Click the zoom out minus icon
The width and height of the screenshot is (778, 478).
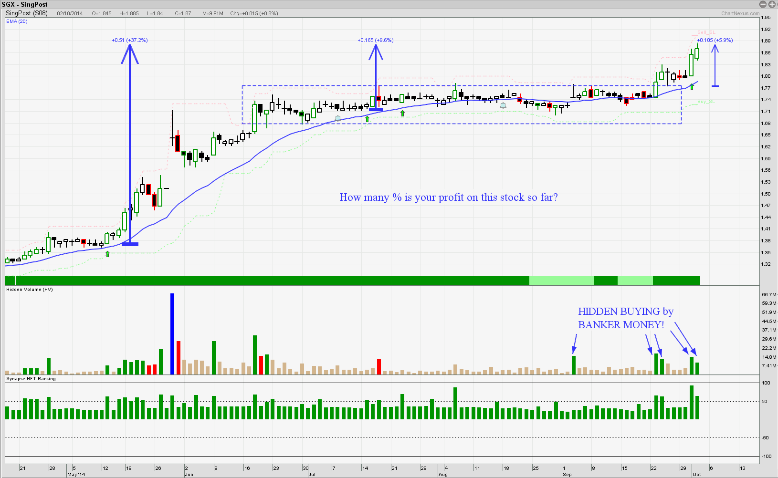click(x=763, y=4)
